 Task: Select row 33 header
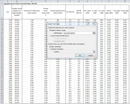click(x=2, y=61)
